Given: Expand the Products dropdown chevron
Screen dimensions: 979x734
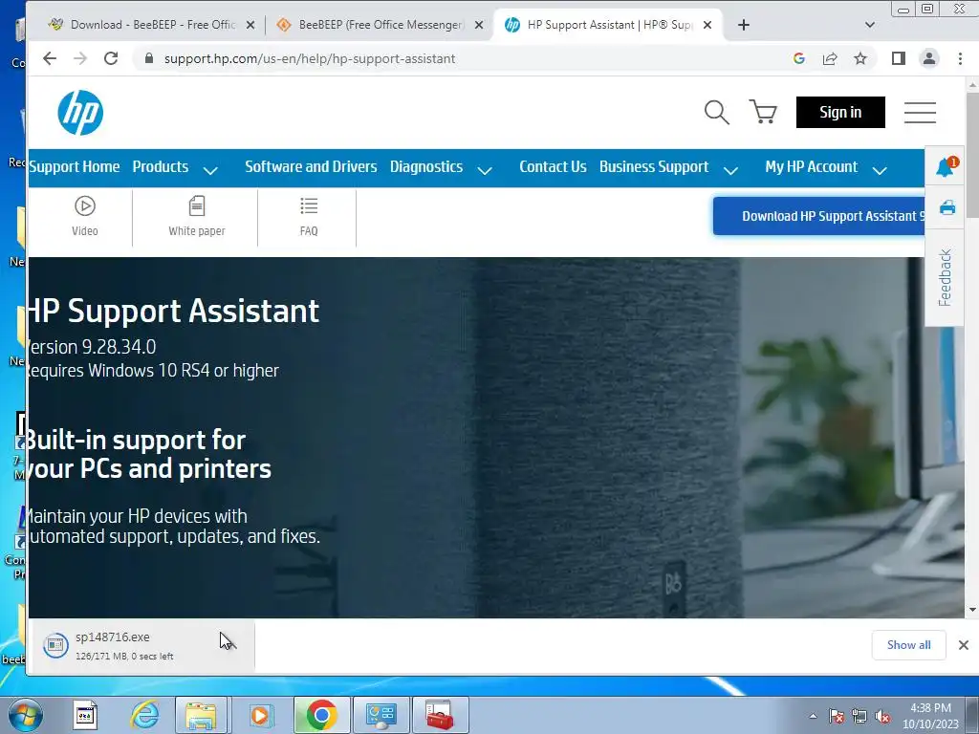Looking at the screenshot, I should (x=210, y=170).
